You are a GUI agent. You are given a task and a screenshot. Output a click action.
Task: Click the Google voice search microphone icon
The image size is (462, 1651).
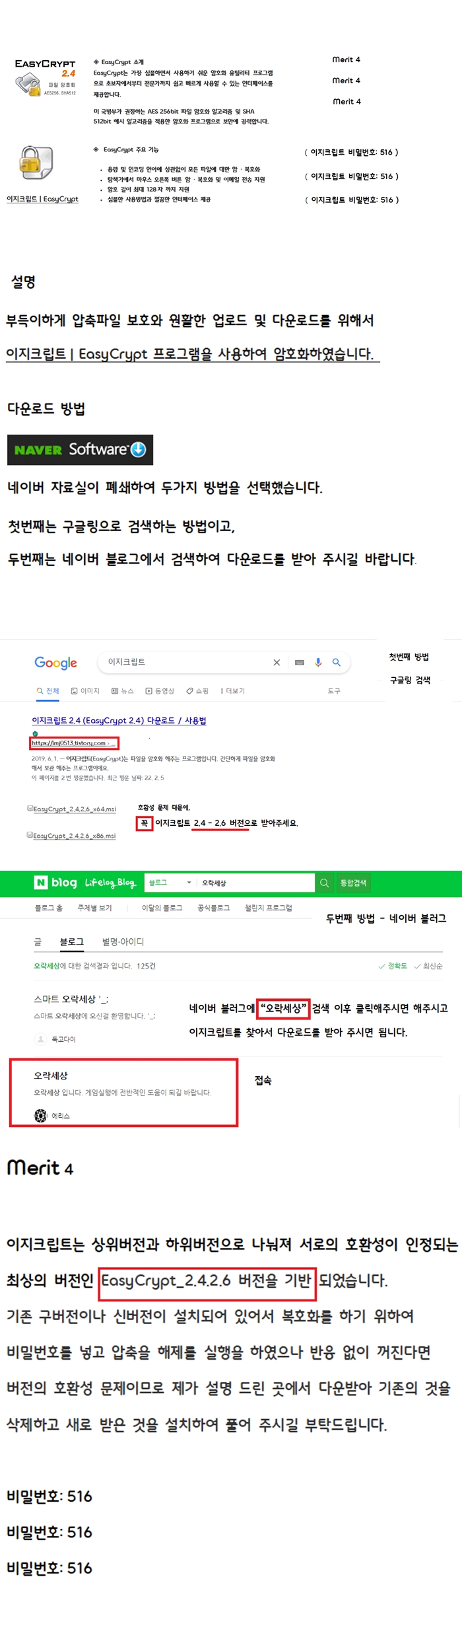click(x=318, y=662)
